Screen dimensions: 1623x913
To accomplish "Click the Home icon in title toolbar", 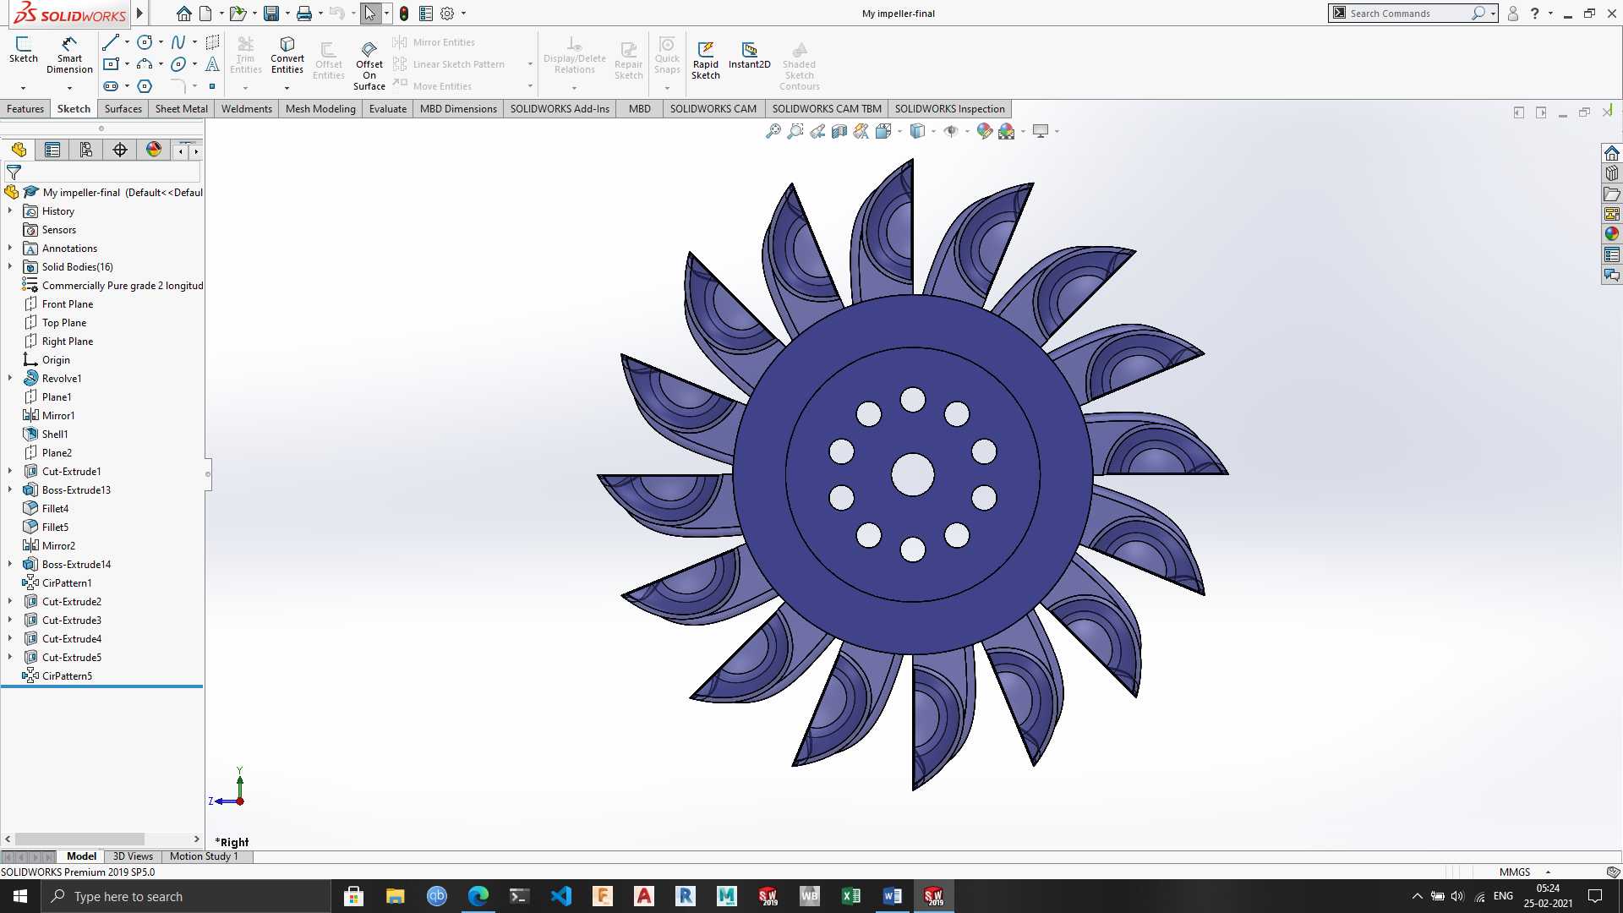I will pos(183,14).
